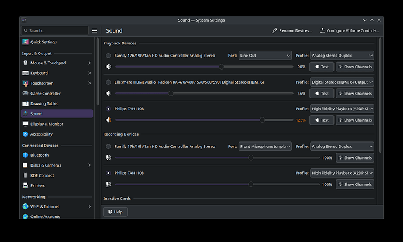Open the hamburger menu next to search
Viewport: 403px width, 242px height.
pos(94,30)
